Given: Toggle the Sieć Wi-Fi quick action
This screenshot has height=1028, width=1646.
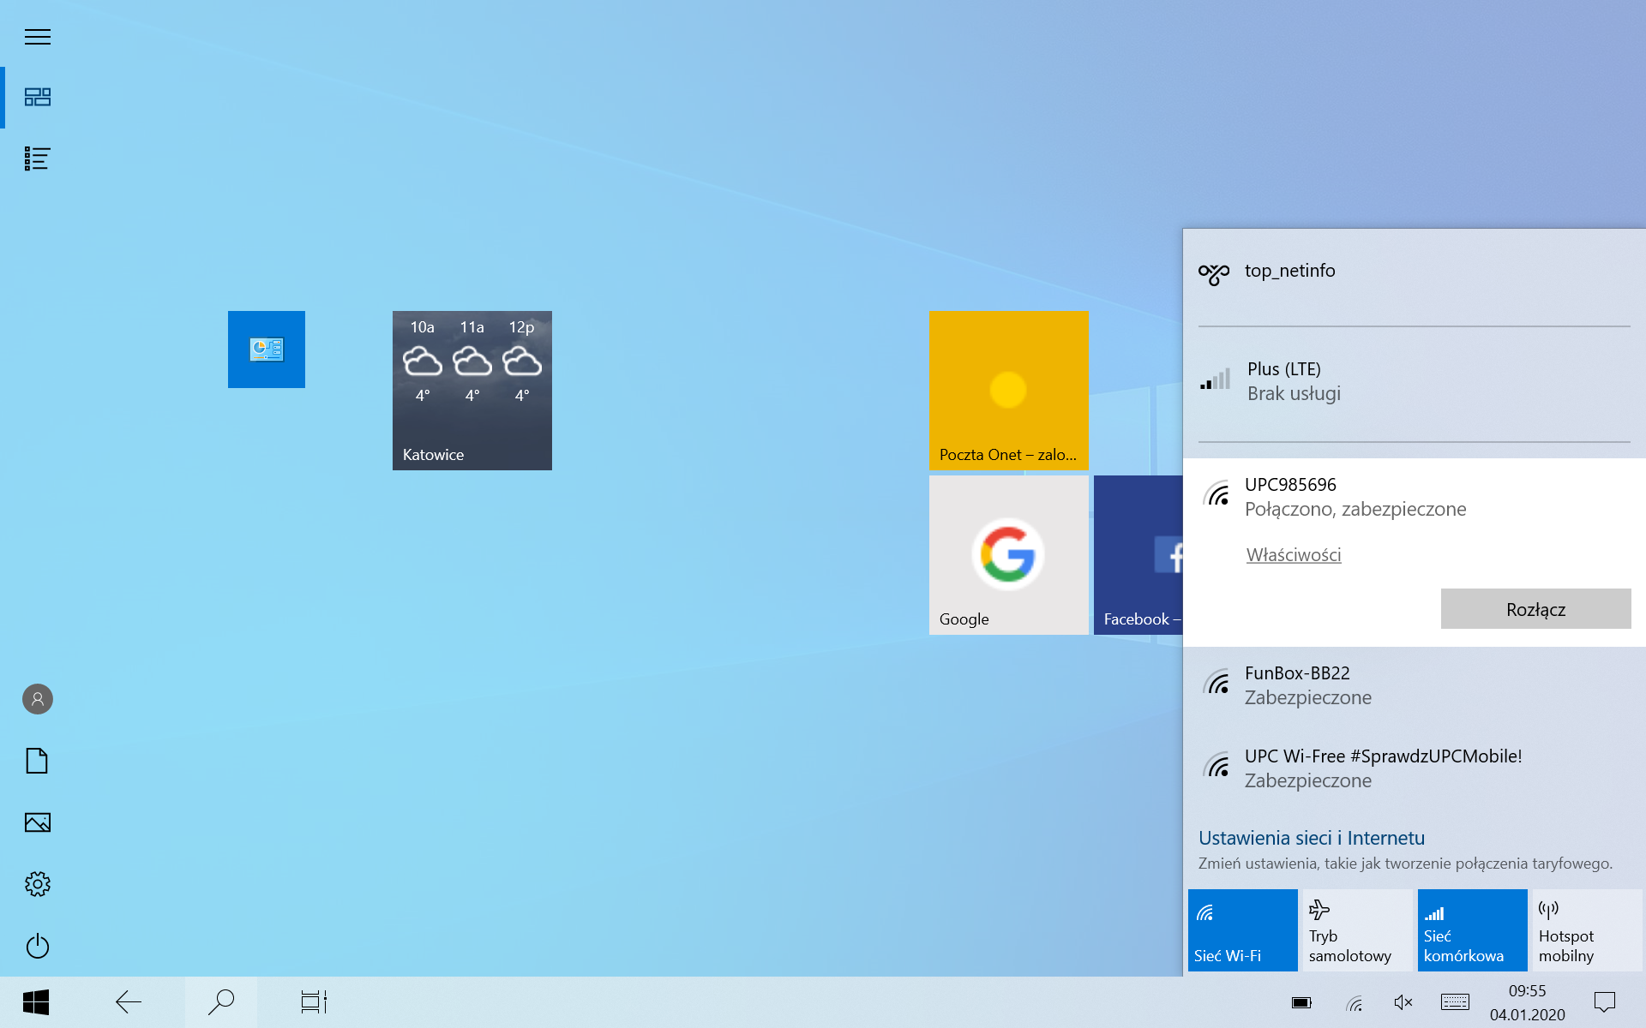Looking at the screenshot, I should (x=1242, y=930).
